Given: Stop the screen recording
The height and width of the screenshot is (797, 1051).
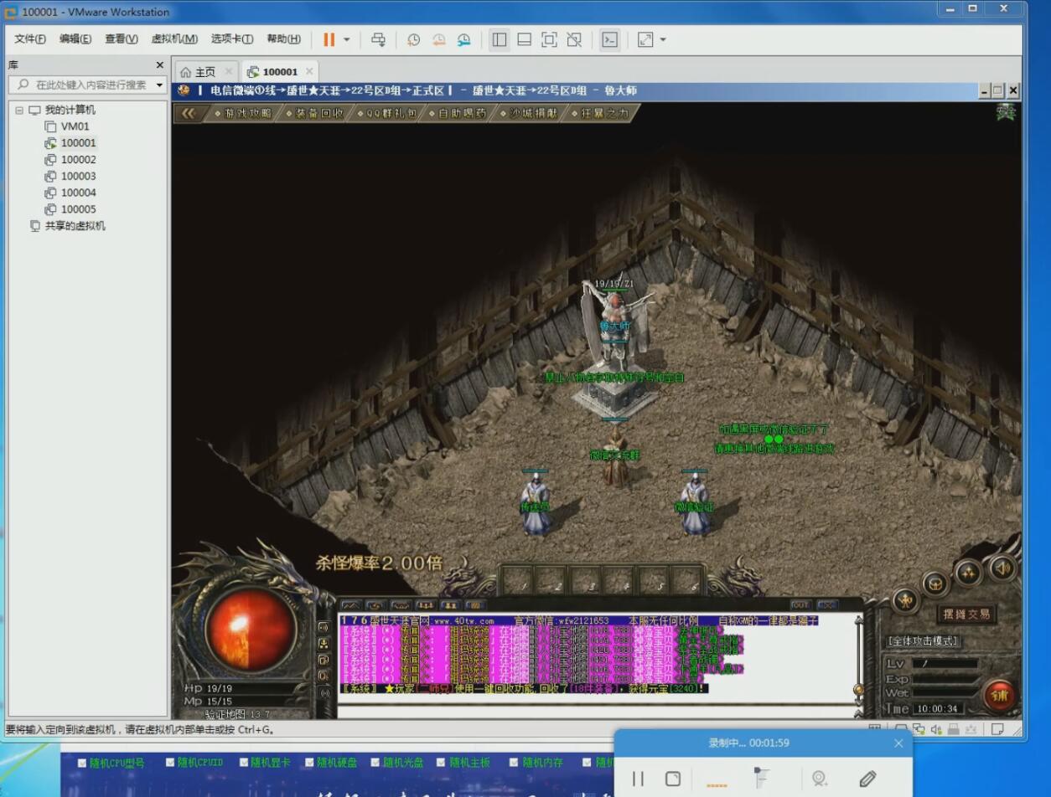Looking at the screenshot, I should 672,779.
